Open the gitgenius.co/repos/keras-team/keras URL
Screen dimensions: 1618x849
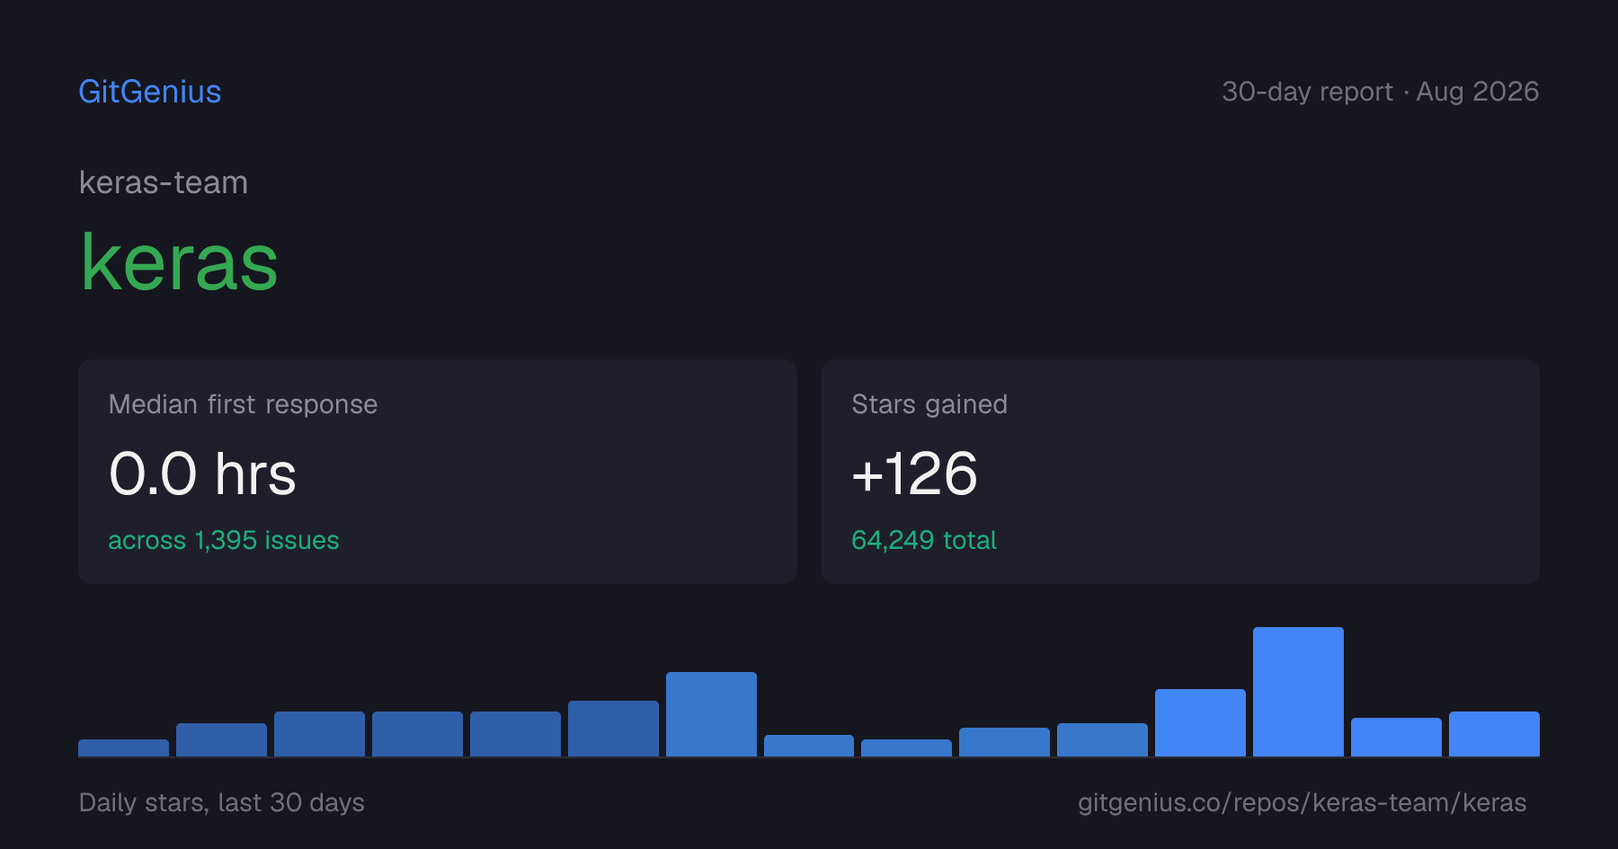point(1302,802)
